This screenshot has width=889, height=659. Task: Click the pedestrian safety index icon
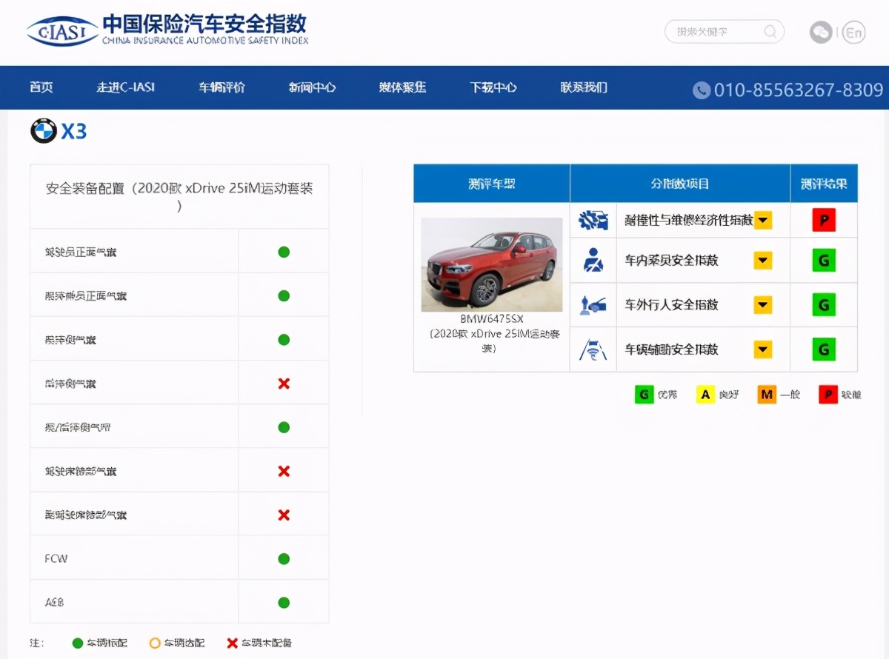593,304
